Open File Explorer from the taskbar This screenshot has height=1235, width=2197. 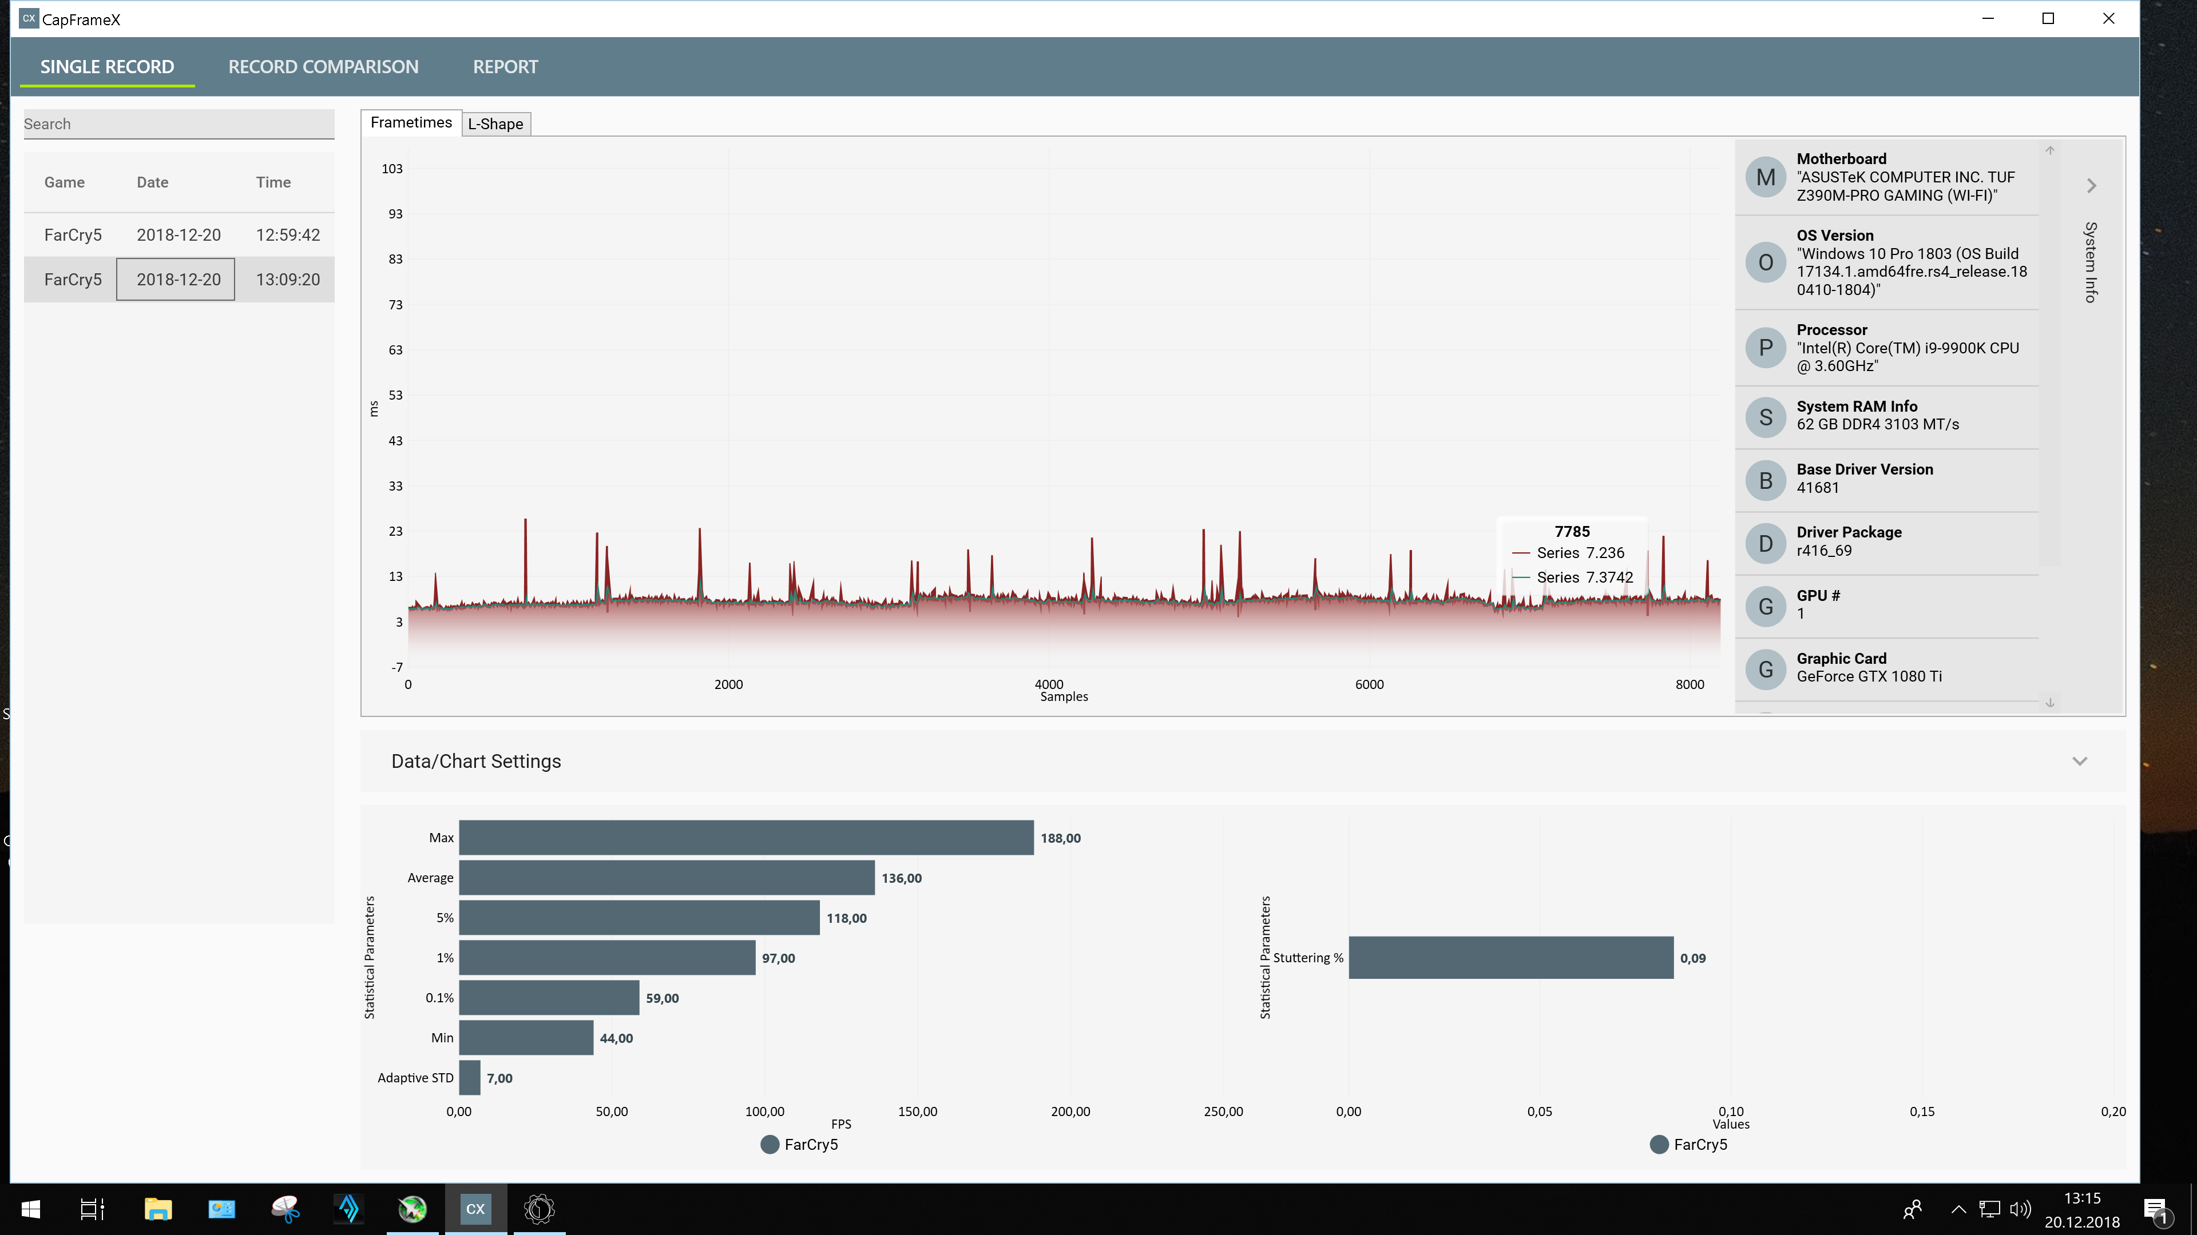coord(158,1209)
